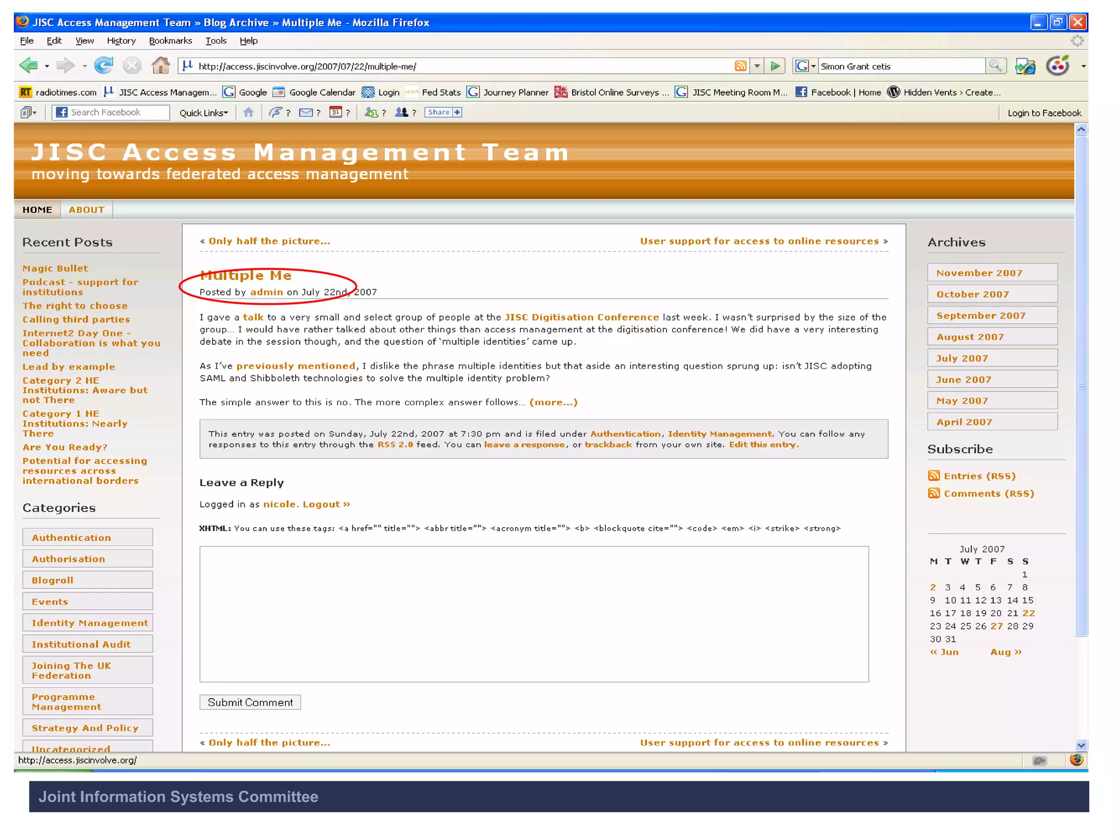Open the back button history dropdown
Viewport: 1119px width, 838px height.
pyautogui.click(x=47, y=66)
